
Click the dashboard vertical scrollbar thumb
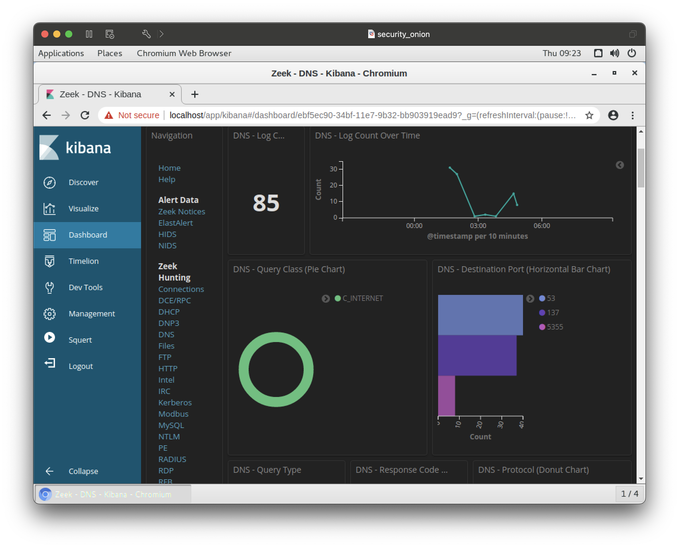(x=641, y=168)
